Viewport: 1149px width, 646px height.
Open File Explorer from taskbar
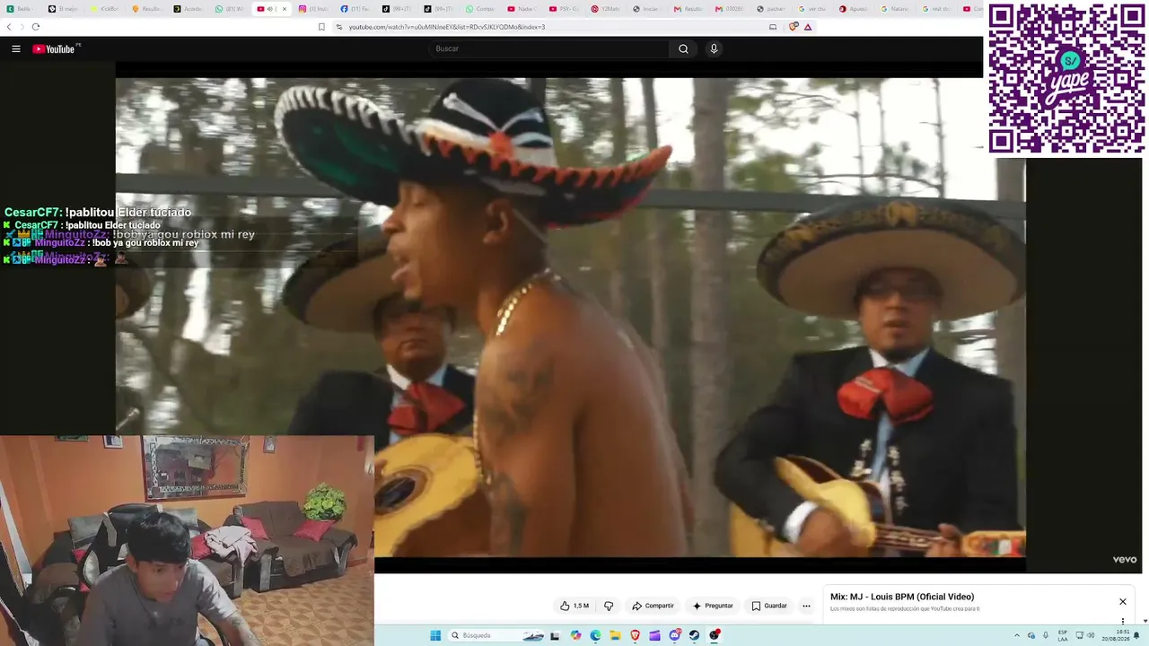point(615,635)
